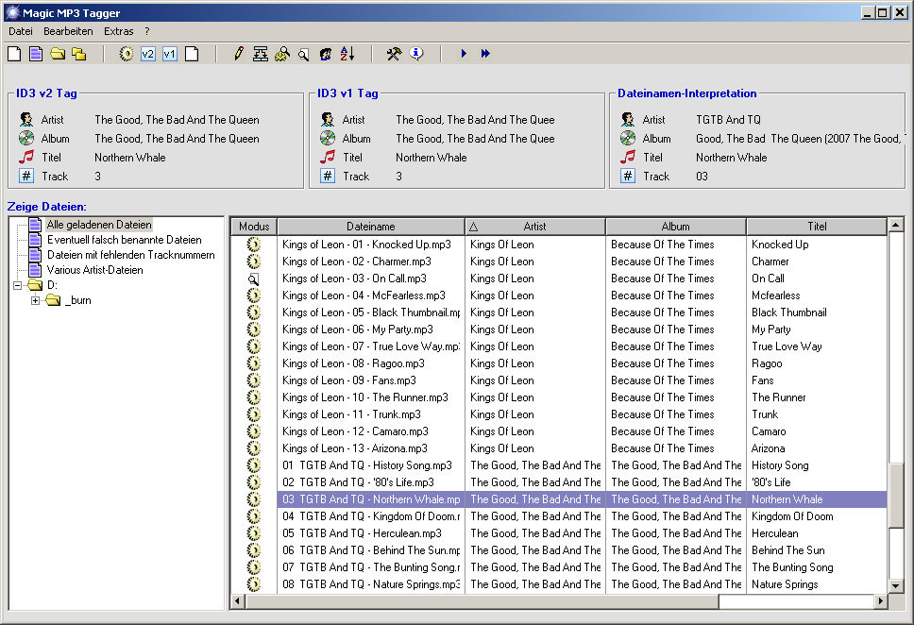
Task: Click the horizontal scrollbar right arrow
Action: pos(881,600)
